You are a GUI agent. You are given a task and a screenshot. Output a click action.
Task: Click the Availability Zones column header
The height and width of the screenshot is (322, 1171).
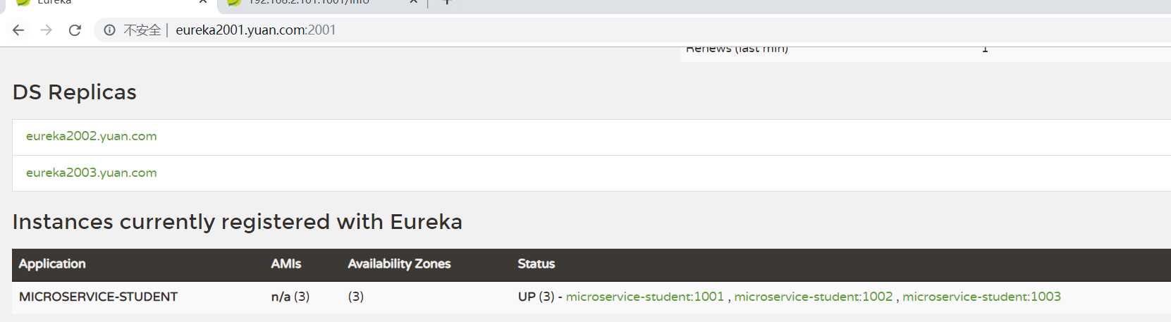click(399, 264)
